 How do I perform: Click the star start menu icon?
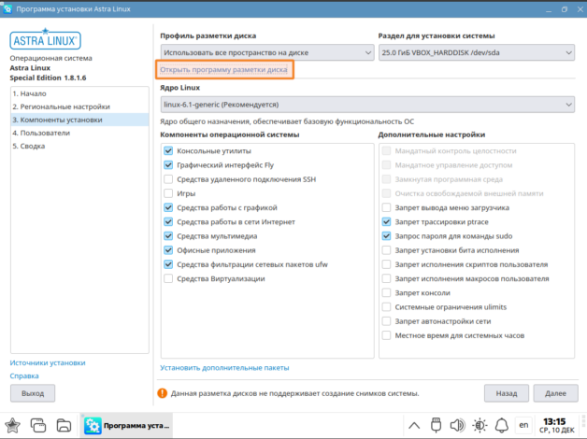[x=12, y=425]
